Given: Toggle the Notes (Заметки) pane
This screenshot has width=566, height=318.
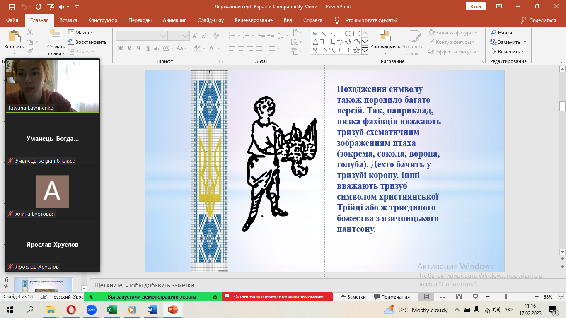Looking at the screenshot, I should (353, 297).
